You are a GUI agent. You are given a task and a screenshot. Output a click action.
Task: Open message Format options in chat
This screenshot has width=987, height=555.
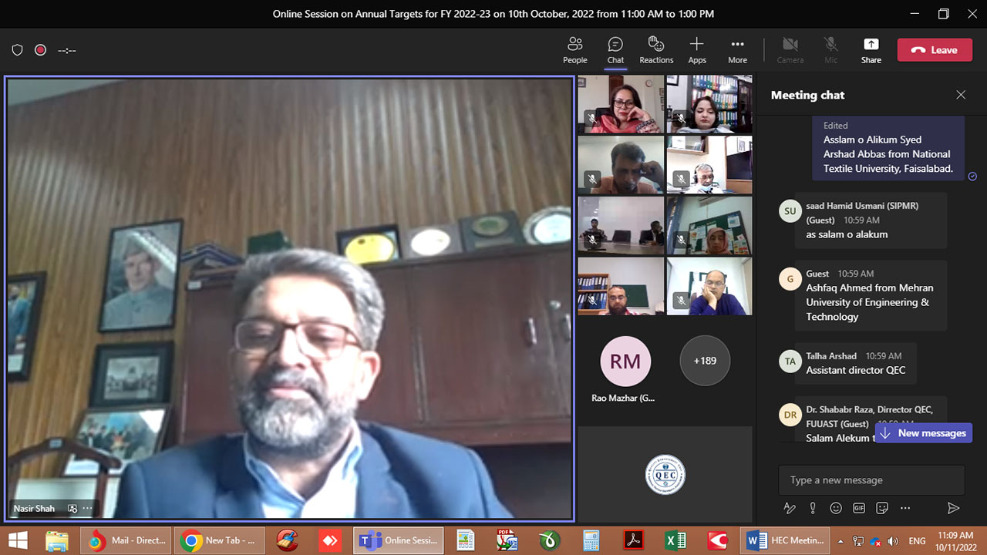[x=790, y=508]
